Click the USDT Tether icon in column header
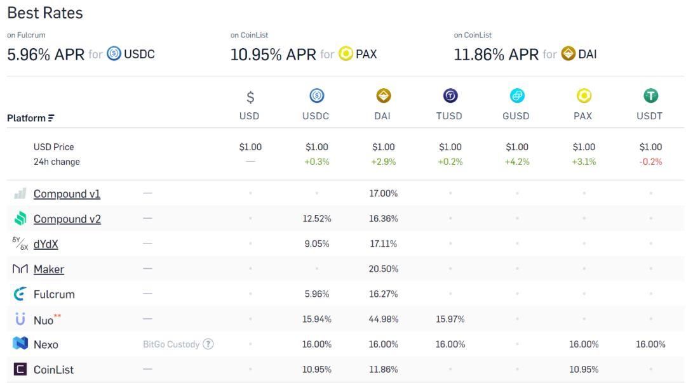This screenshot has width=686, height=383. coord(650,96)
